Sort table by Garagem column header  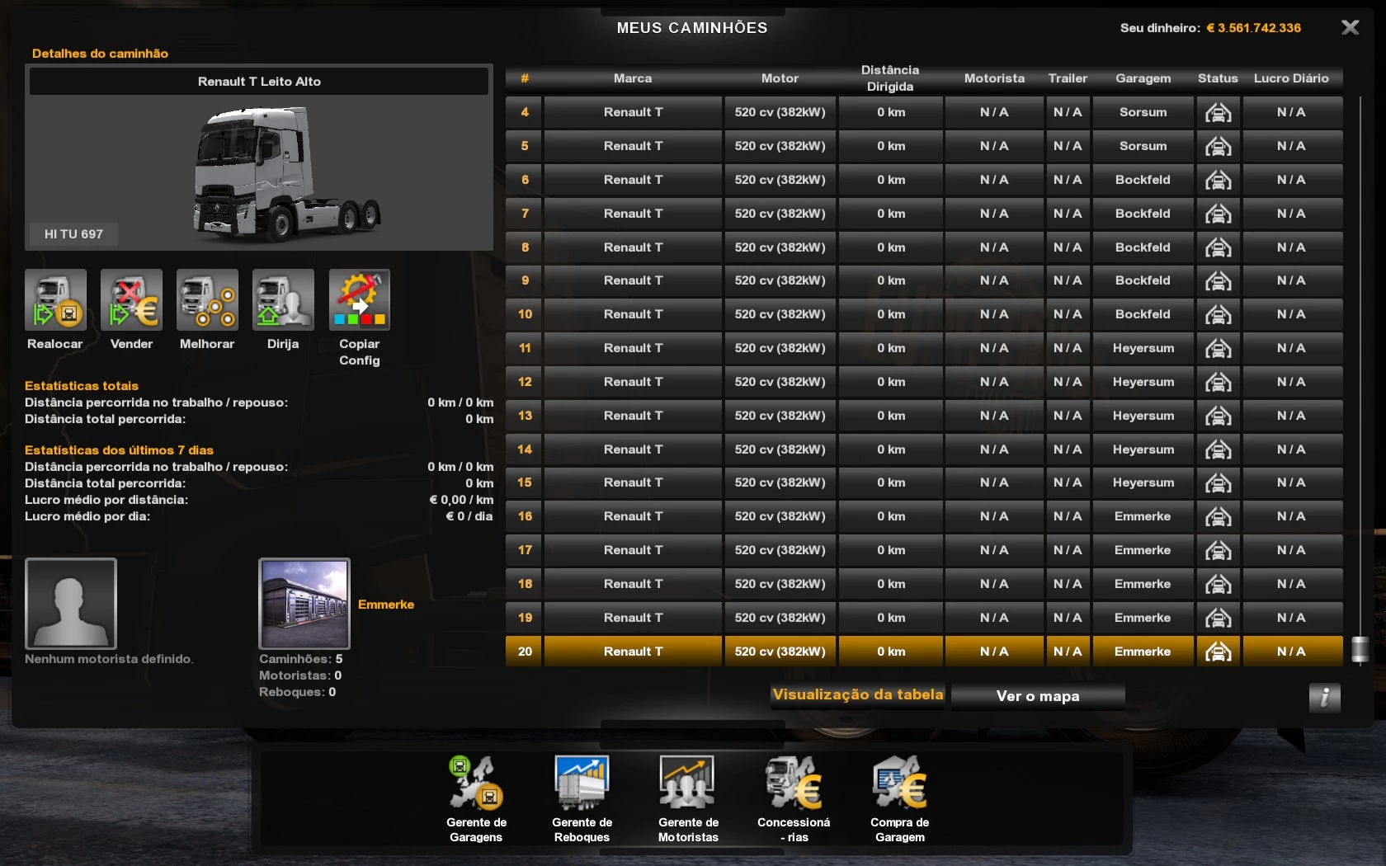1143,78
